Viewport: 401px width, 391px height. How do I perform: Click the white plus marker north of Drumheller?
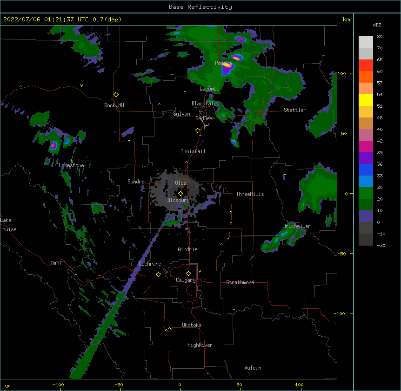[285, 175]
